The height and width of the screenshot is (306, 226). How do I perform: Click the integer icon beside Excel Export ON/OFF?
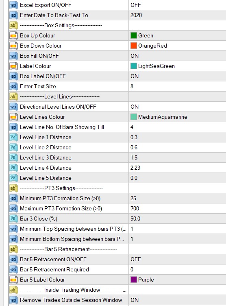click(x=13, y=5)
